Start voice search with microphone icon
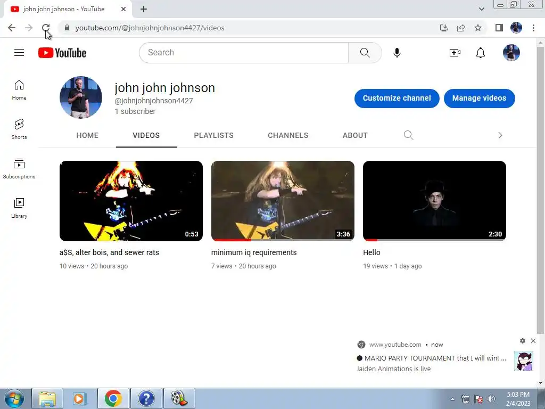The width and height of the screenshot is (545, 409). (397, 53)
